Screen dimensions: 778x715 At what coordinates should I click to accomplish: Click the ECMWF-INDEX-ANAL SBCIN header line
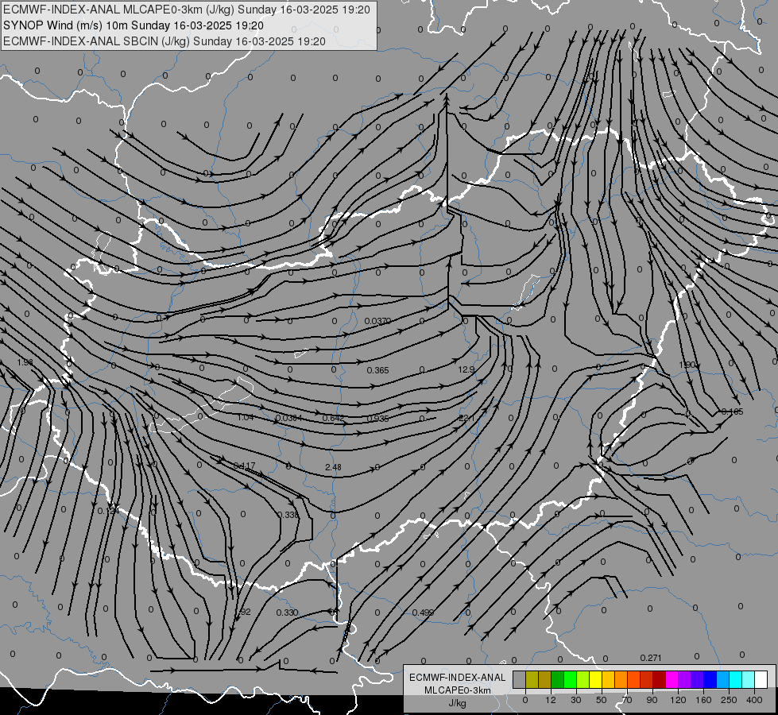click(165, 41)
